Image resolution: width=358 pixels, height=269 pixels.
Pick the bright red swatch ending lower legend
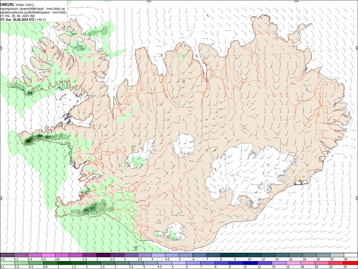pyautogui.click(x=350, y=263)
